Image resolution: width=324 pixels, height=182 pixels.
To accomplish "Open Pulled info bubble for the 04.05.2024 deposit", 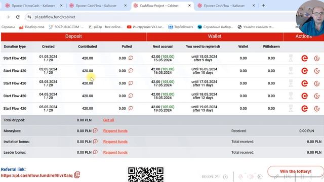I will click(131, 96).
